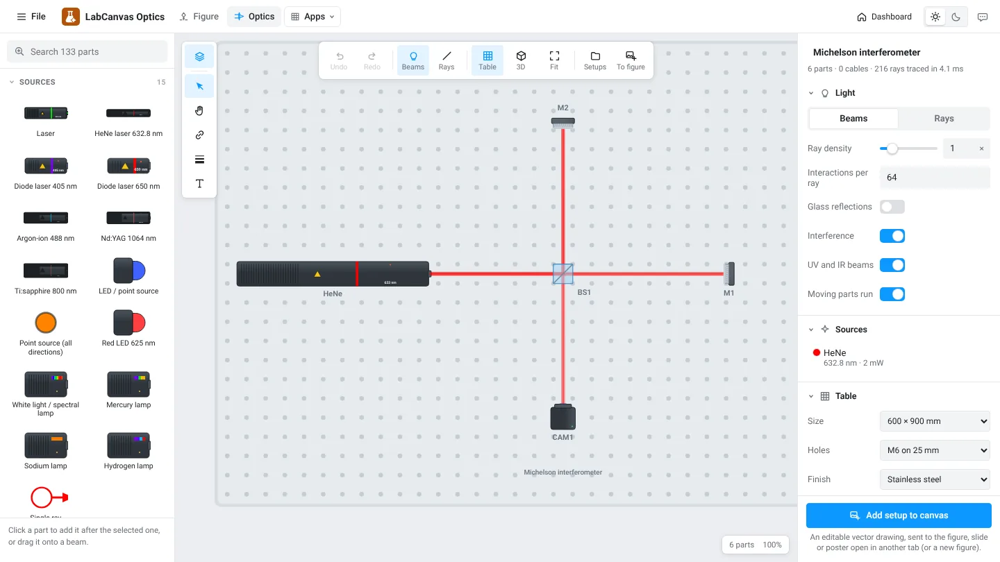Screen dimensions: 1000x562
Task: Switch to Rays view in canvas toolbar
Action: point(447,60)
